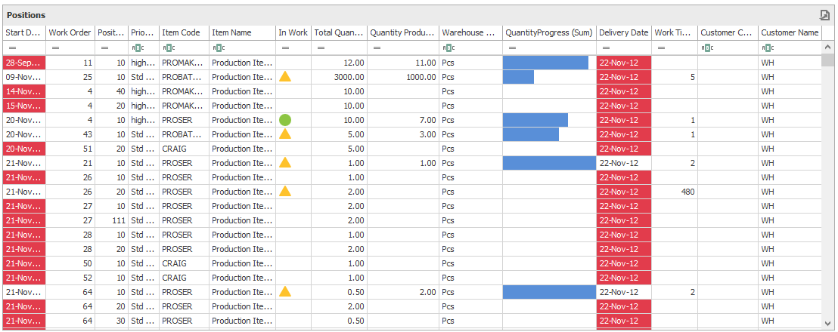Click the export icon in Positions header

pyautogui.click(x=824, y=15)
